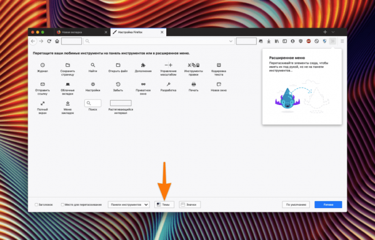375x240 pixels.
Task: Click the Облачные вкладки icon
Action: [67, 84]
